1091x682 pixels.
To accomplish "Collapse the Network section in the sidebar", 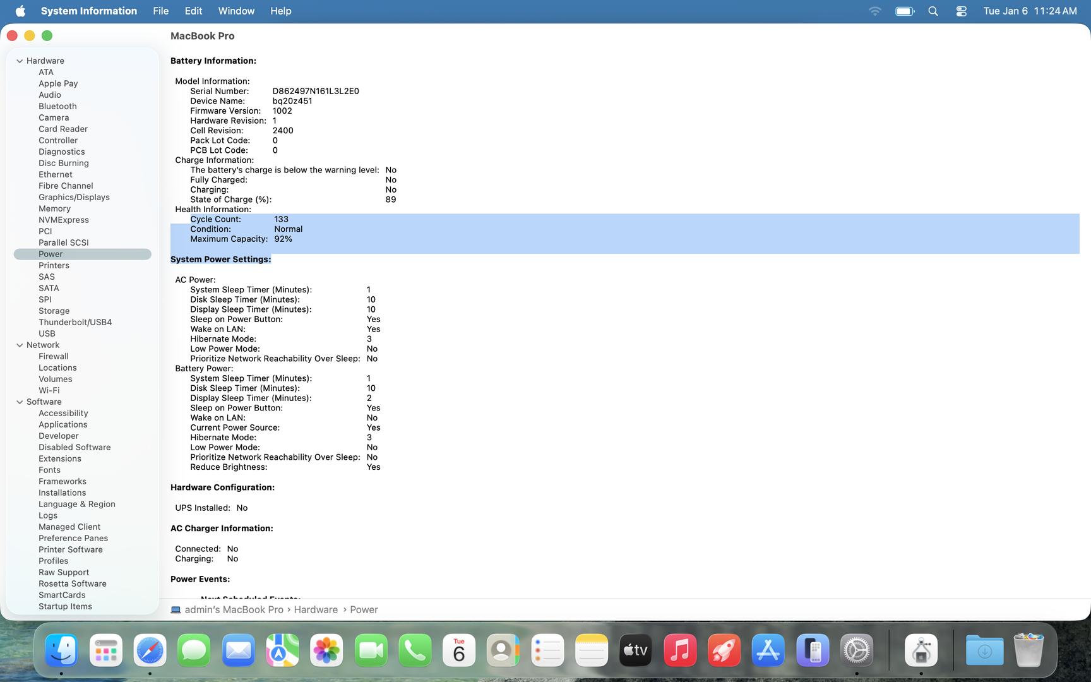I will [20, 345].
